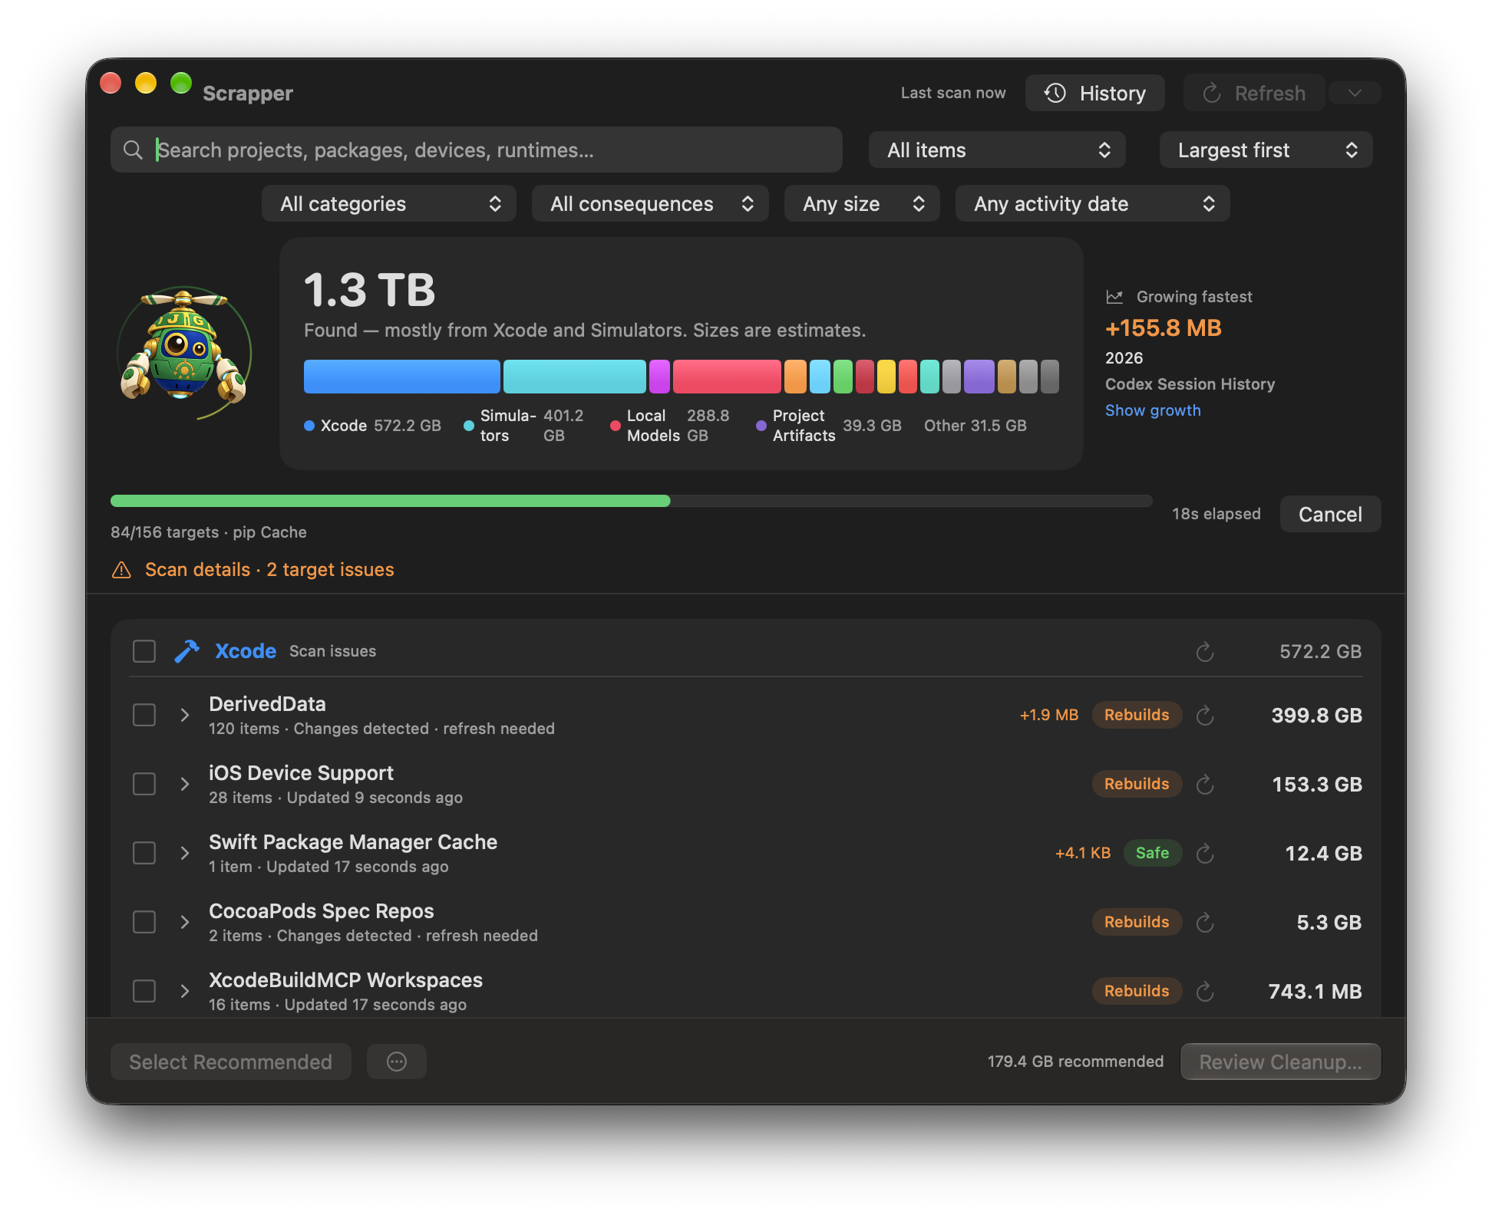This screenshot has width=1492, height=1218.
Task: Click the Show growth link
Action: (1153, 410)
